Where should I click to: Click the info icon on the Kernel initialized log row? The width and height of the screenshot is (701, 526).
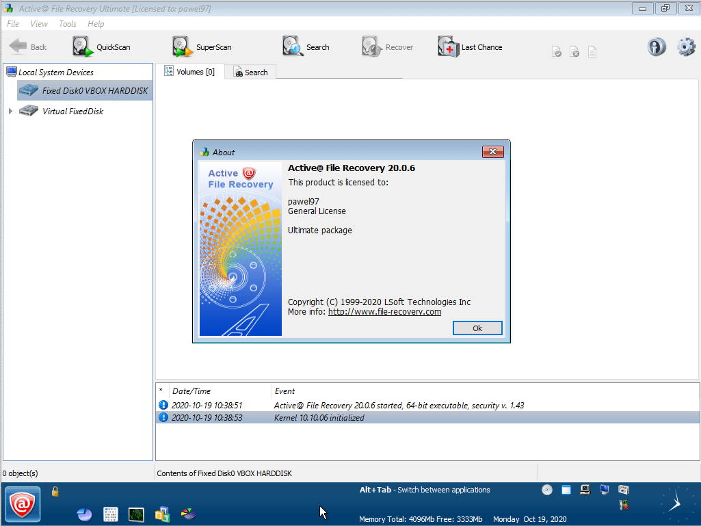click(x=163, y=417)
